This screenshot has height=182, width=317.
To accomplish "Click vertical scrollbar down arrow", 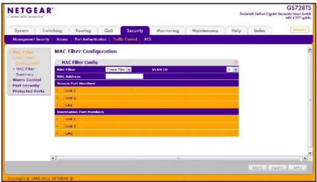I will 310,153.
